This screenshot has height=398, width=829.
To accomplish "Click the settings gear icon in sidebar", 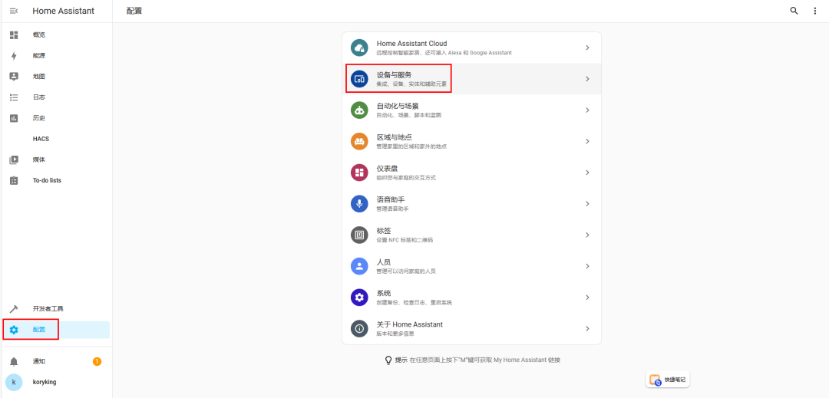I will tap(14, 330).
